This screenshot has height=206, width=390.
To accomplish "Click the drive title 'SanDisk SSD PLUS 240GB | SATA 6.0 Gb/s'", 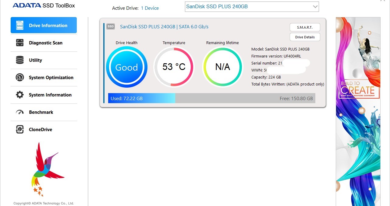I will [164, 27].
